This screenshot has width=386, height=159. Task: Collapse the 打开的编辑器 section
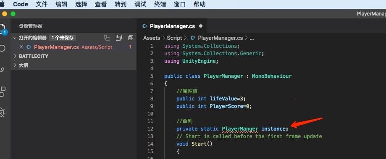tap(15, 38)
